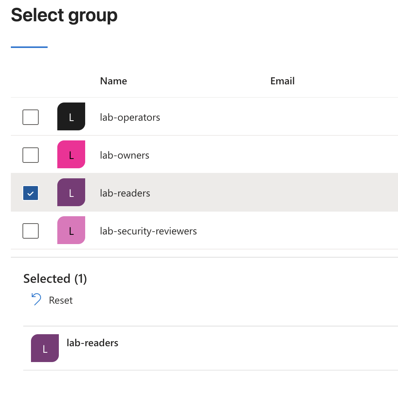Screen dimensions: 398x393
Task: Click the pink lab-owners avatar icon
Action: [x=71, y=154]
